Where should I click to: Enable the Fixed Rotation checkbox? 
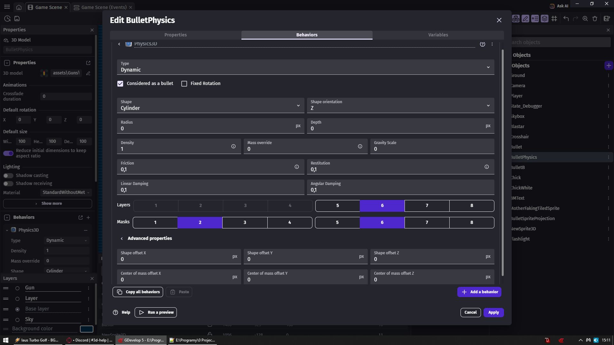tap(184, 84)
